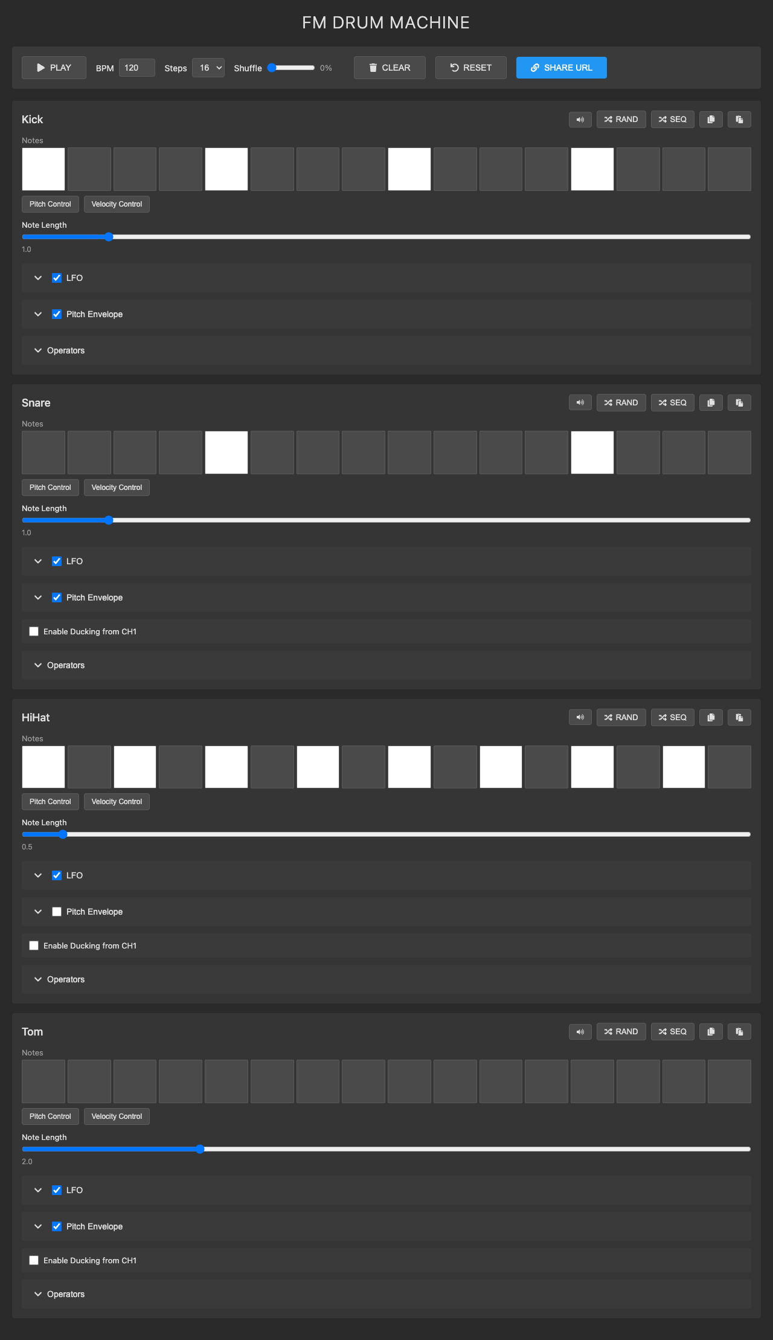The image size is (773, 1340).
Task: Copy the Kick track settings
Action: (711, 120)
